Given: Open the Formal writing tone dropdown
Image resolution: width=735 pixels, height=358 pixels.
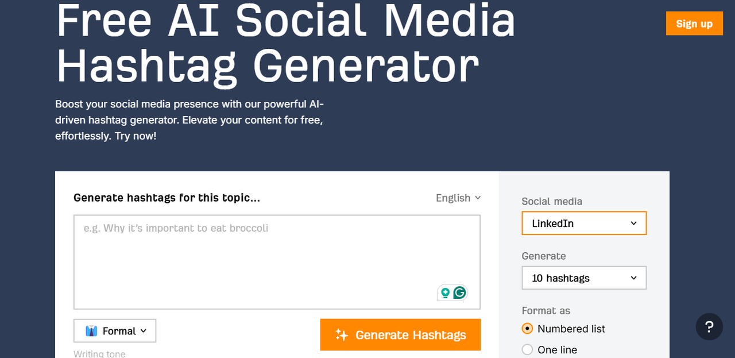Looking at the screenshot, I should pyautogui.click(x=115, y=331).
